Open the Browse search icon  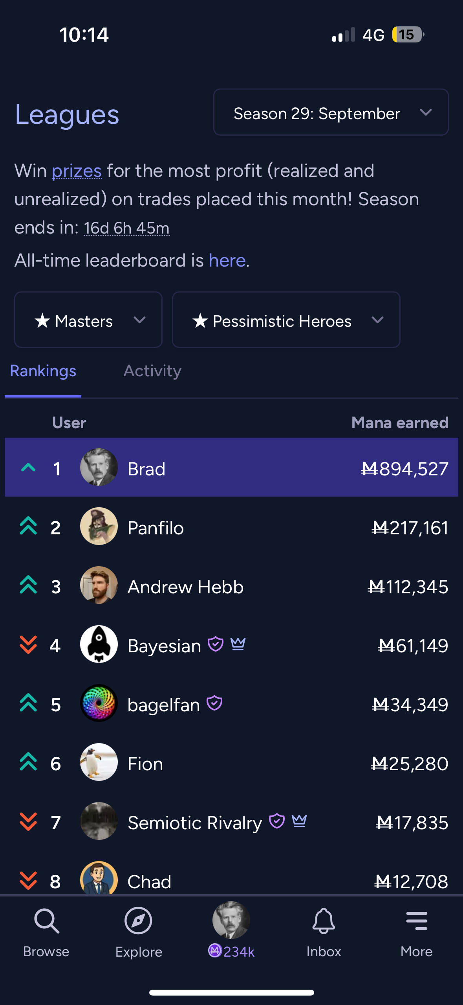click(x=46, y=921)
